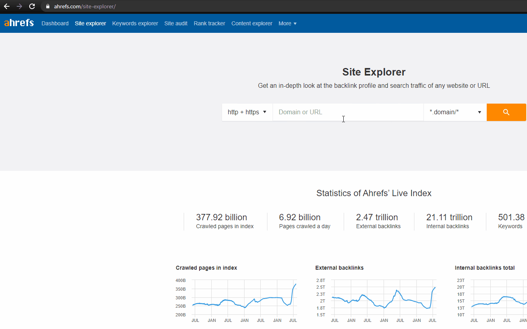Click the browser forward arrow
Screen dimensions: 527x329
[x=19, y=6]
